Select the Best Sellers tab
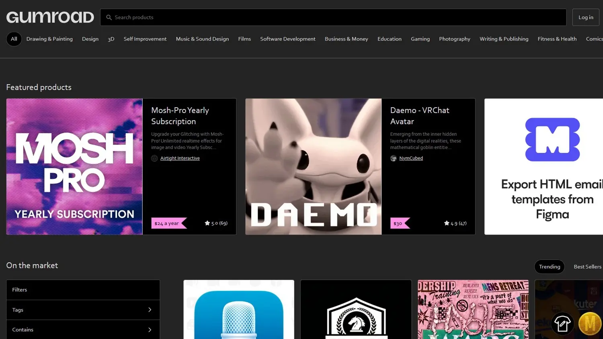The width and height of the screenshot is (603, 339). pos(587,267)
